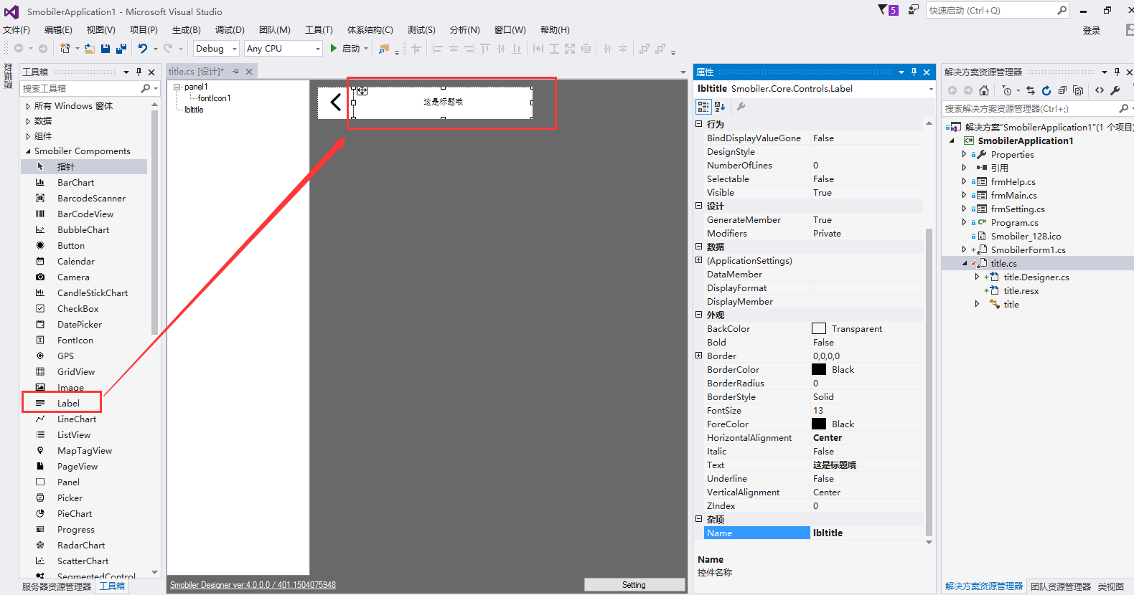Switch to 团队资源管理器 tab
1134x595 pixels.
pyautogui.click(x=1061, y=586)
